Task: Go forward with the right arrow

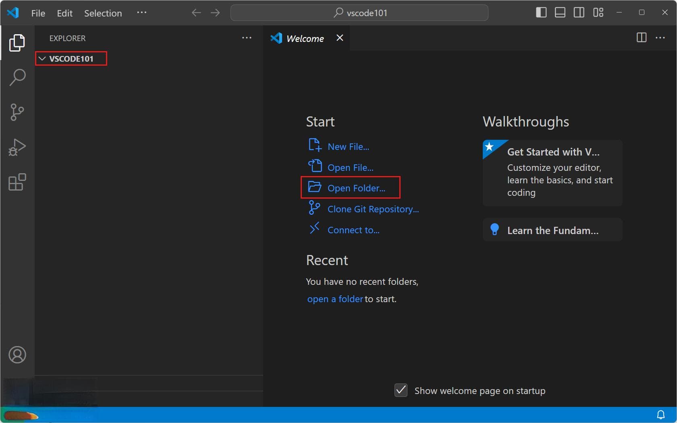Action: point(215,13)
